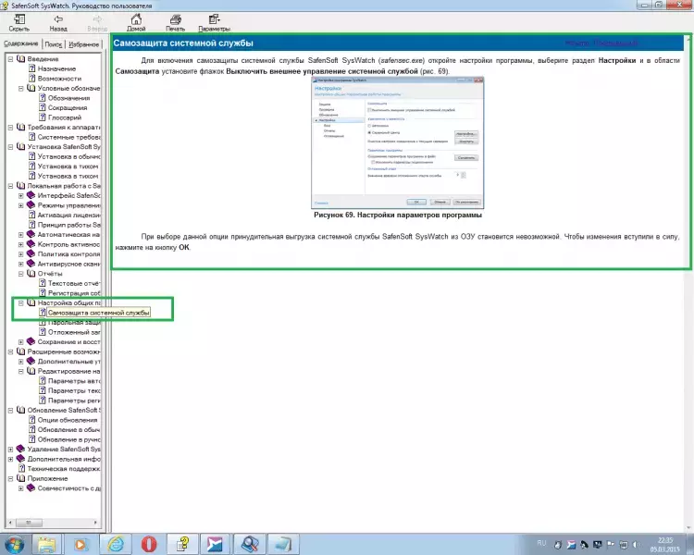694x555 pixels.
Task: Expand the Антивирусное сканирование node
Action: click(20, 264)
